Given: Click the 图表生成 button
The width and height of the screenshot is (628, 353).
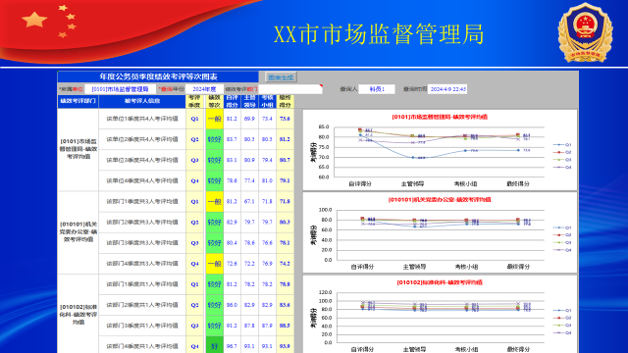Looking at the screenshot, I should click(x=281, y=77).
